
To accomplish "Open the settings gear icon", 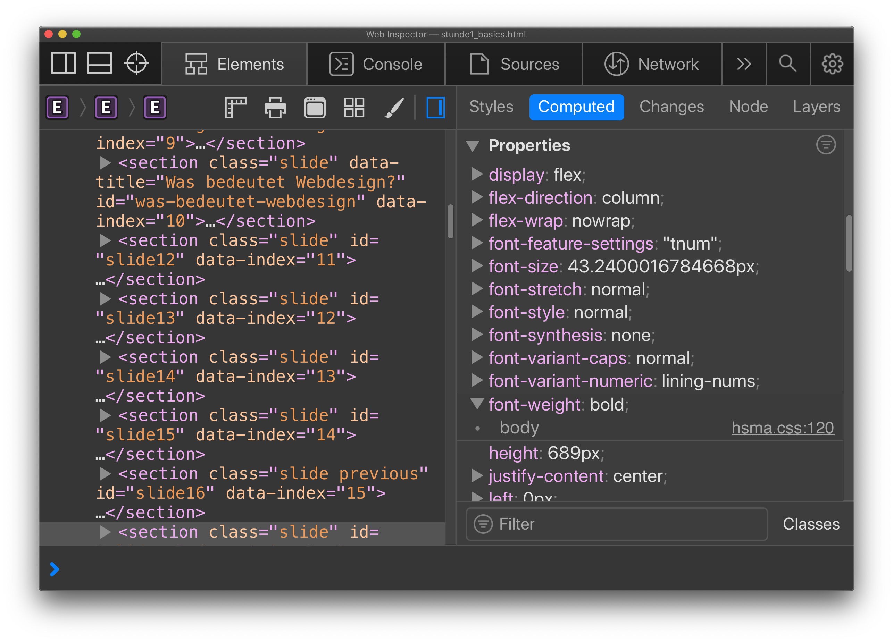I will click(x=833, y=64).
